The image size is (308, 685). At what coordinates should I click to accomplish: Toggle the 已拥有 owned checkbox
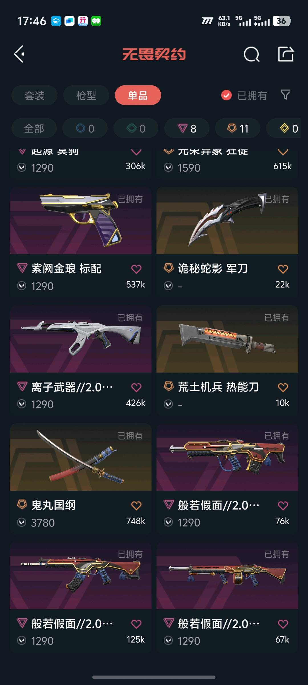tap(226, 95)
